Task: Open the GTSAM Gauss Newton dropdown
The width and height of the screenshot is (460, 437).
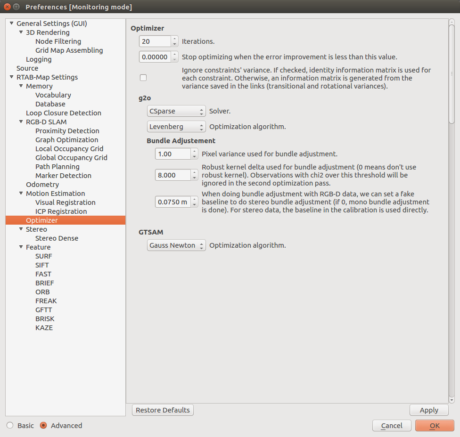Action: pyautogui.click(x=176, y=245)
